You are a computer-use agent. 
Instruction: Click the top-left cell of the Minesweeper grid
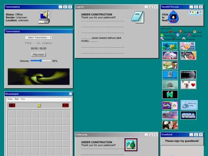coord(12,114)
